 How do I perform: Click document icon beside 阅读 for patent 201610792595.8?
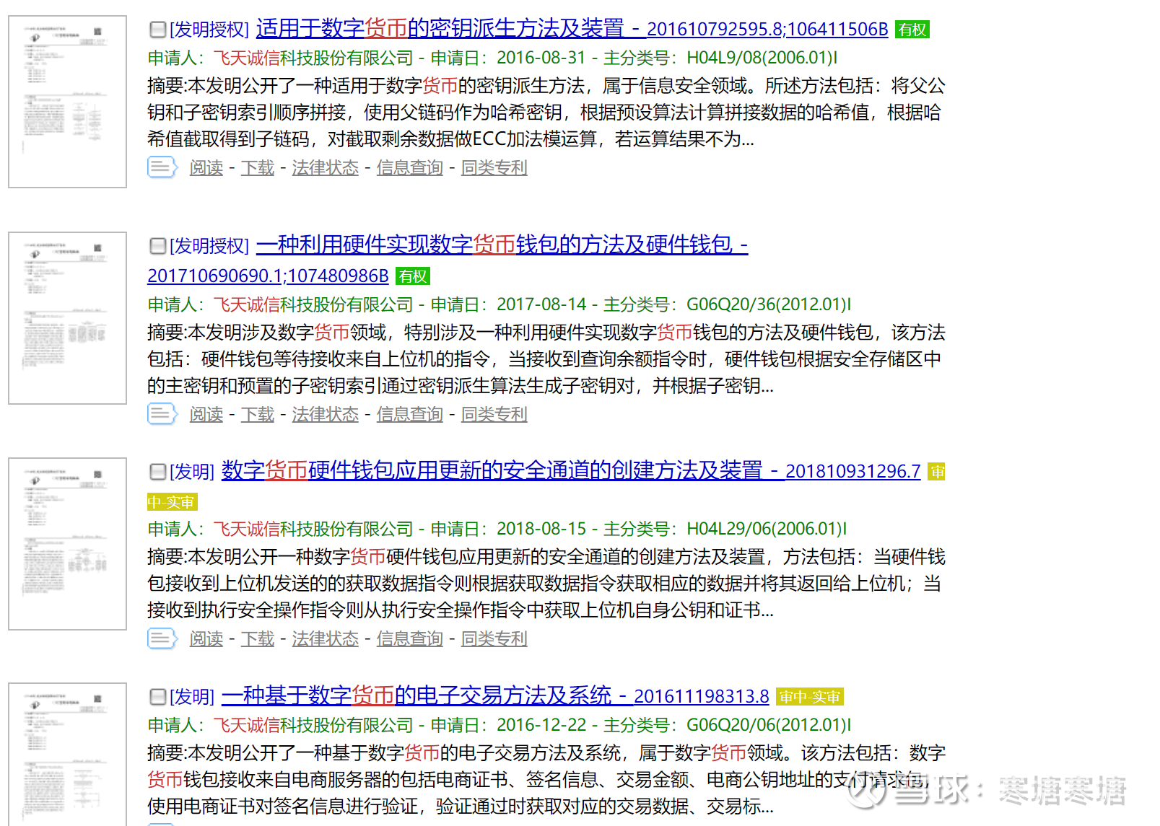click(x=162, y=167)
